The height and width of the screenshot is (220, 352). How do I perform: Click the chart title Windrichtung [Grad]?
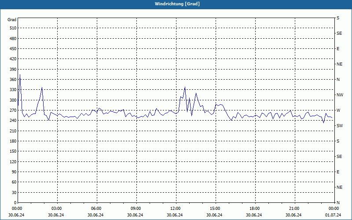[177, 4]
